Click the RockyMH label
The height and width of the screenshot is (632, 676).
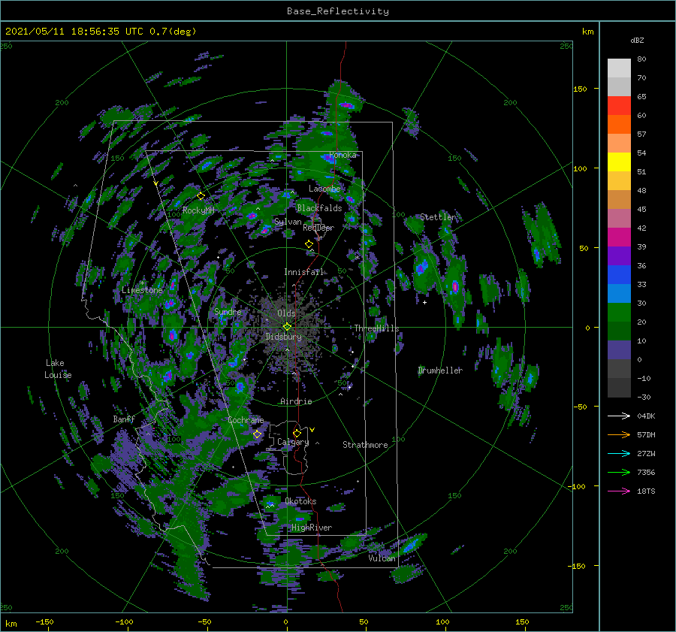(198, 210)
